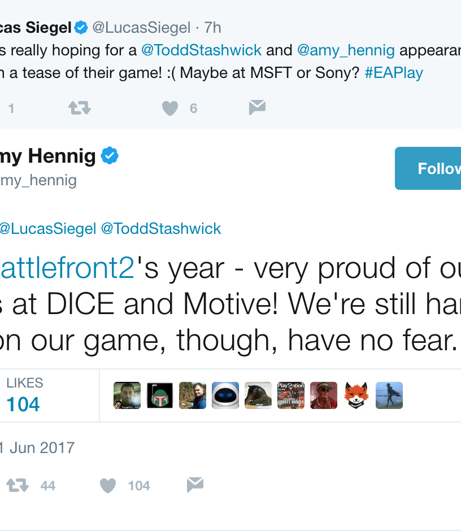Retweet Lucas Siegel's tweet
This screenshot has height=531, width=461.
tap(80, 108)
